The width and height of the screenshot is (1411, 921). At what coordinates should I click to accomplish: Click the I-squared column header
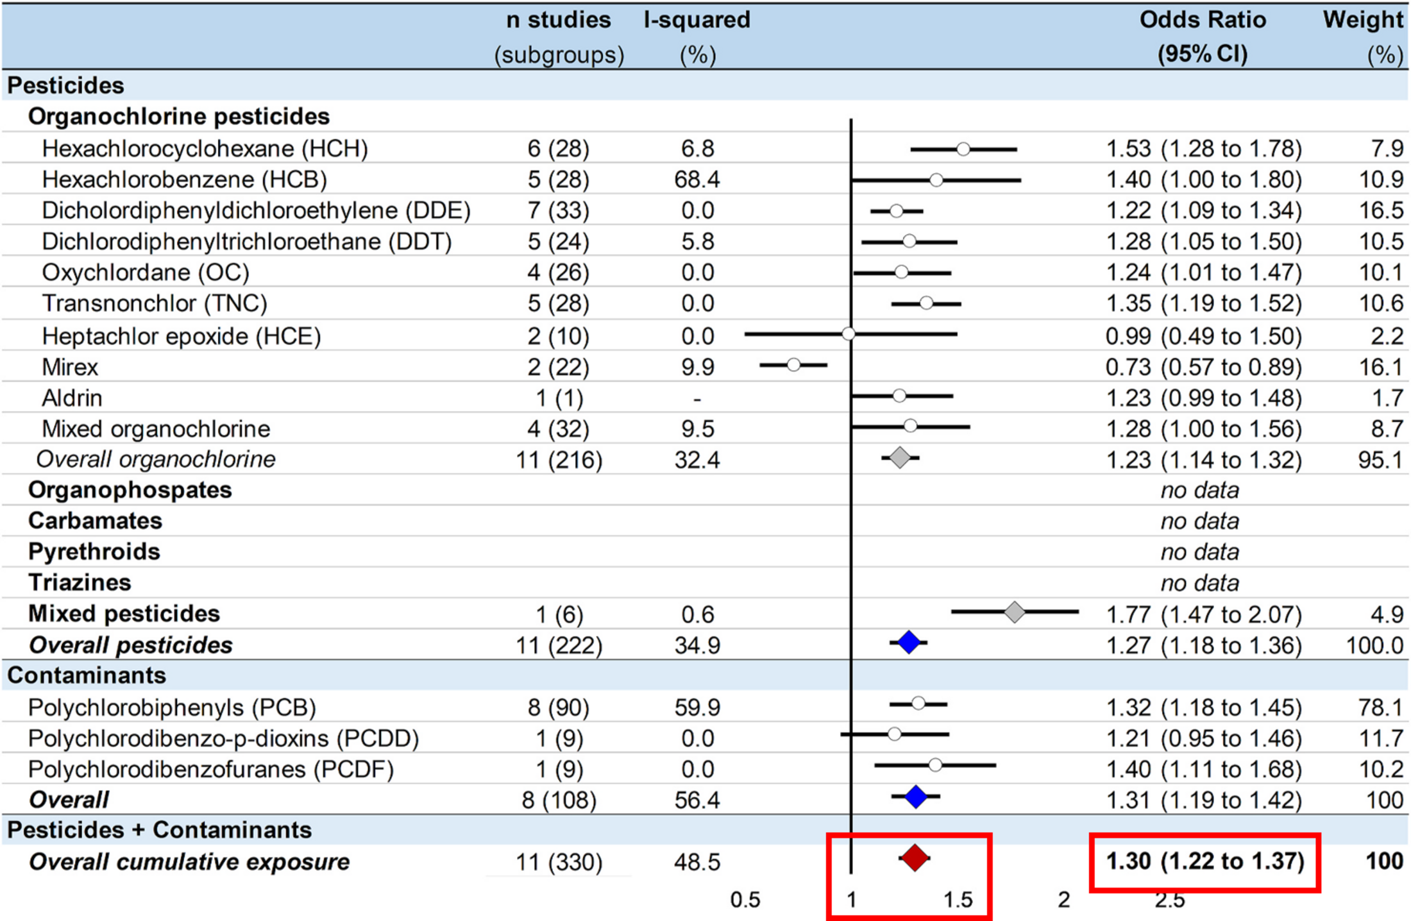point(697,37)
